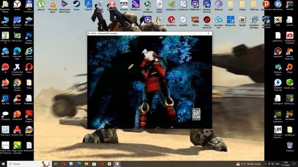Close the ePSXe emulator window

pos(208,33)
